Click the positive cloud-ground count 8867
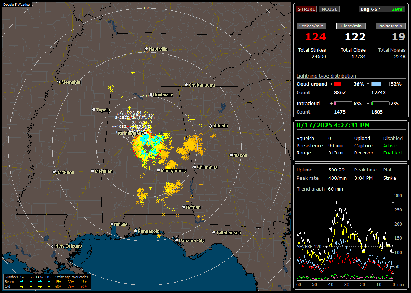This screenshot has width=411, height=293. (x=340, y=93)
